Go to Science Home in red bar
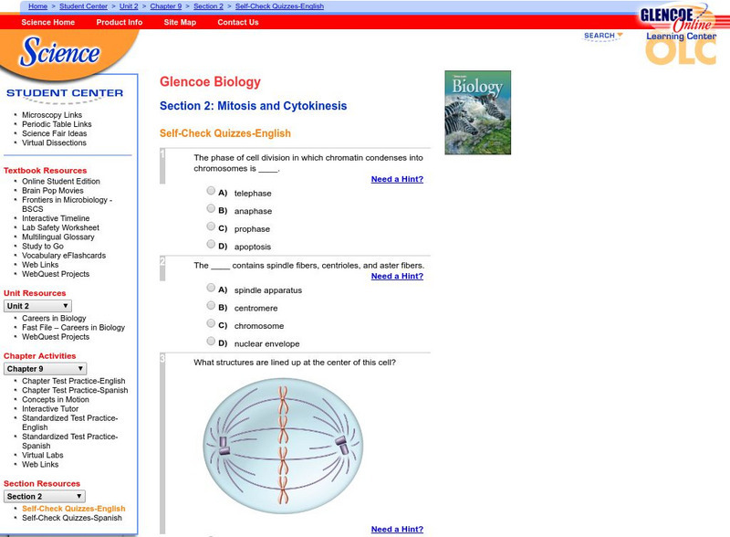The width and height of the screenshot is (730, 537). click(x=48, y=22)
